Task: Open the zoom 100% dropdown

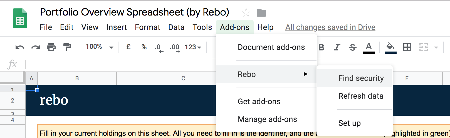Action: (x=99, y=47)
